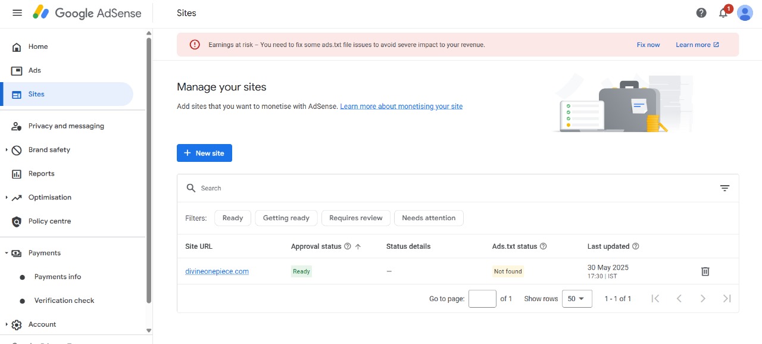Image resolution: width=762 pixels, height=344 pixels.
Task: Open the hamburger main menu
Action: (17, 12)
